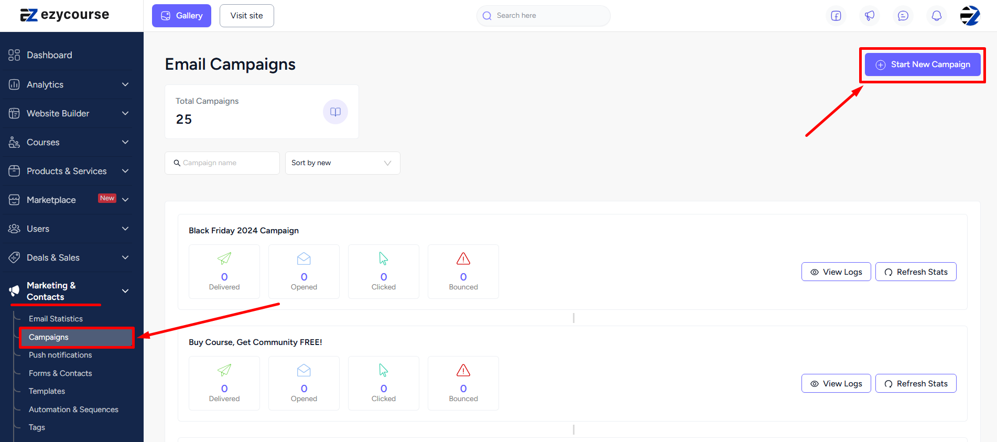Click Buy Course Clicked cursor icon
The image size is (997, 442).
click(384, 370)
